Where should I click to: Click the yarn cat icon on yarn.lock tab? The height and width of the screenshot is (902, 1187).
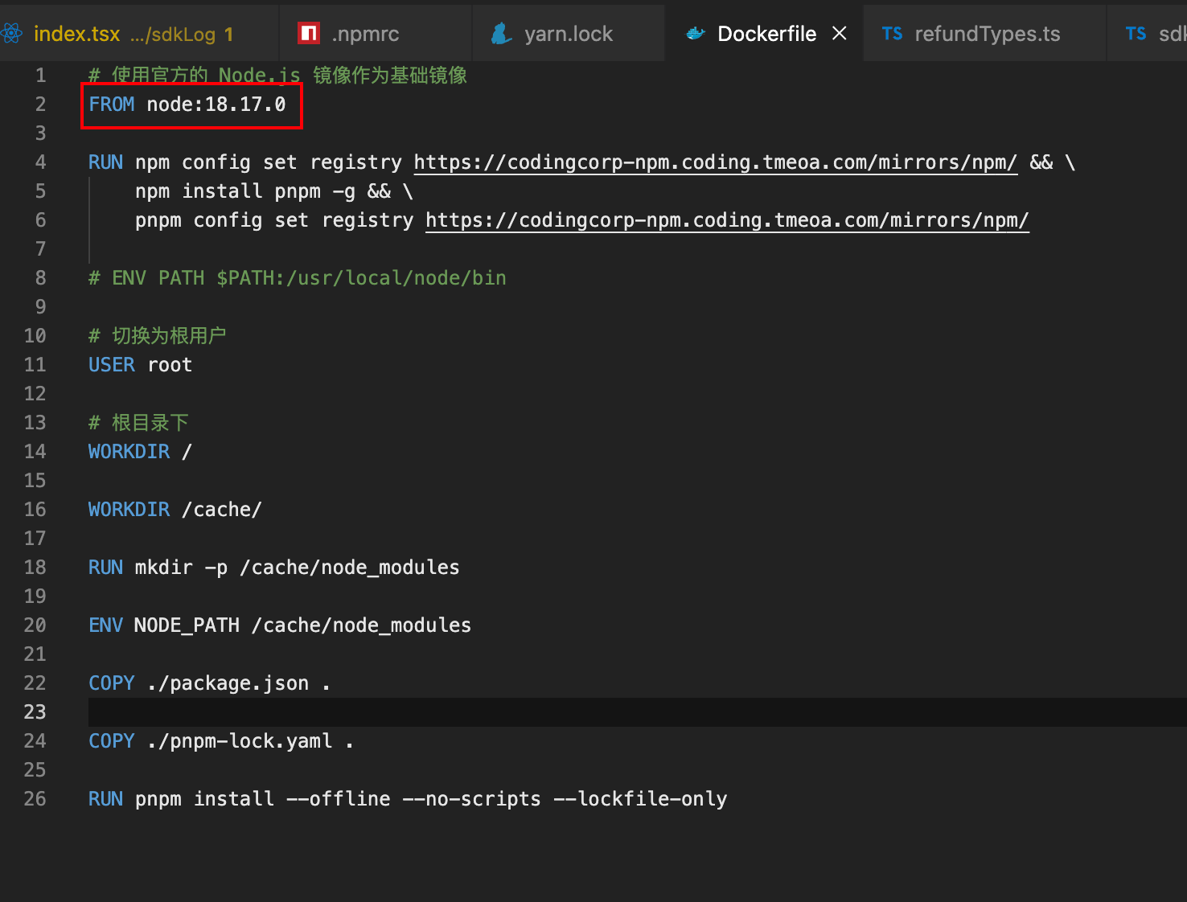pyautogui.click(x=502, y=34)
